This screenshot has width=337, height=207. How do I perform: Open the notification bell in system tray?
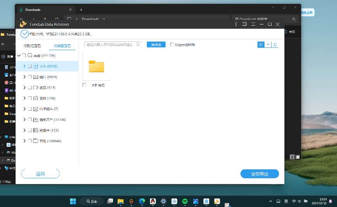pyautogui.click(x=330, y=202)
